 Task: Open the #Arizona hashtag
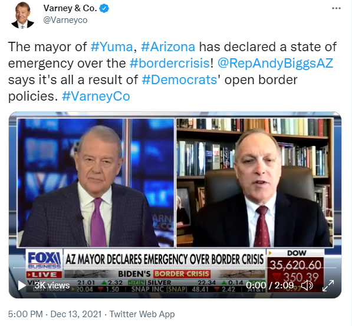coord(168,47)
